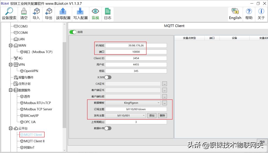Toggle the 启用 enable switch
268x153 pixels.
[73, 32]
